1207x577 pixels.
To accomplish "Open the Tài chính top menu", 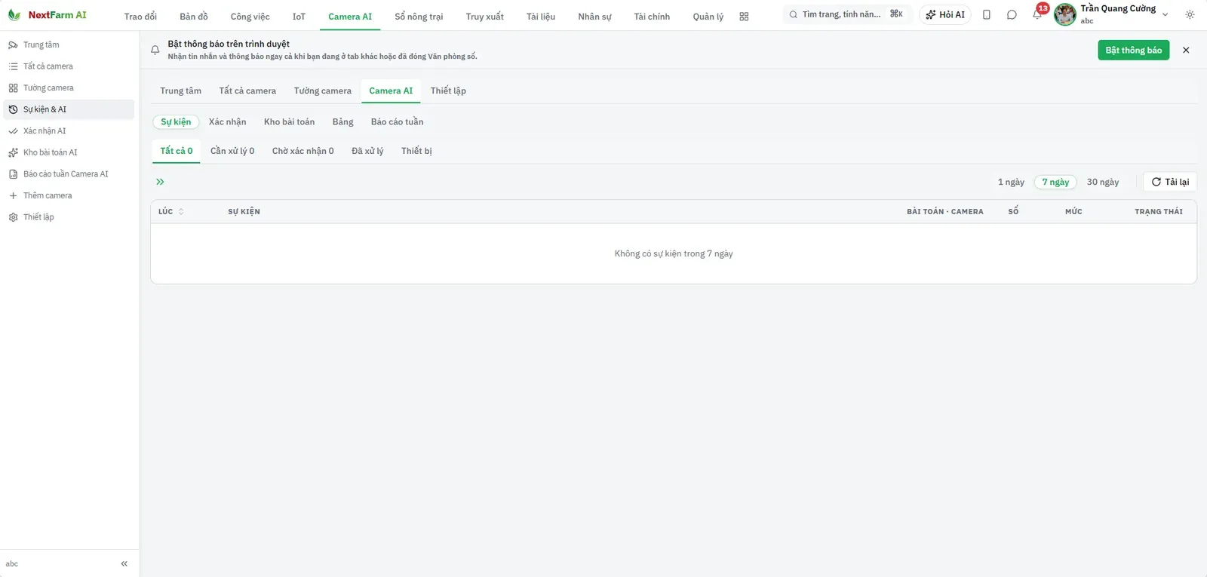I will [652, 17].
